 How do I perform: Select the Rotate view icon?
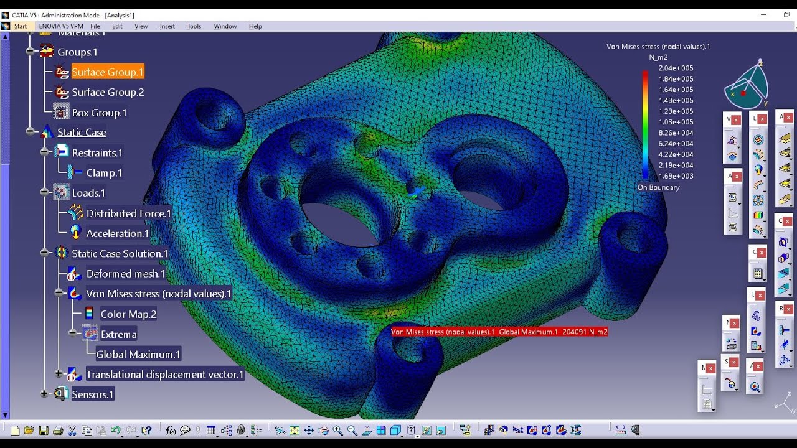pyautogui.click(x=323, y=430)
